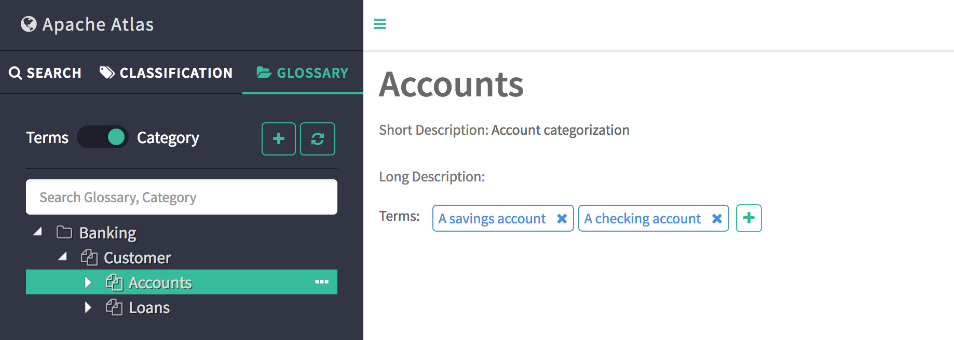Open the 'A savings account' term link
Viewport: 954px width, 340px height.
492,219
